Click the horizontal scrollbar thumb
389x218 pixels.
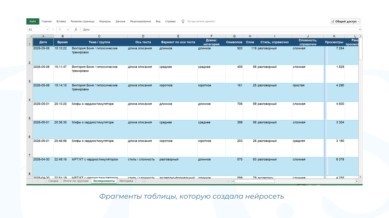(x=255, y=181)
